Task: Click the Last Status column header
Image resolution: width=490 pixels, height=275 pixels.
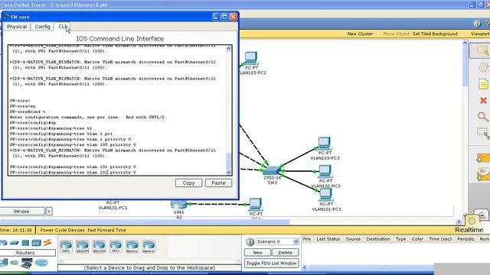Action: pos(328,239)
